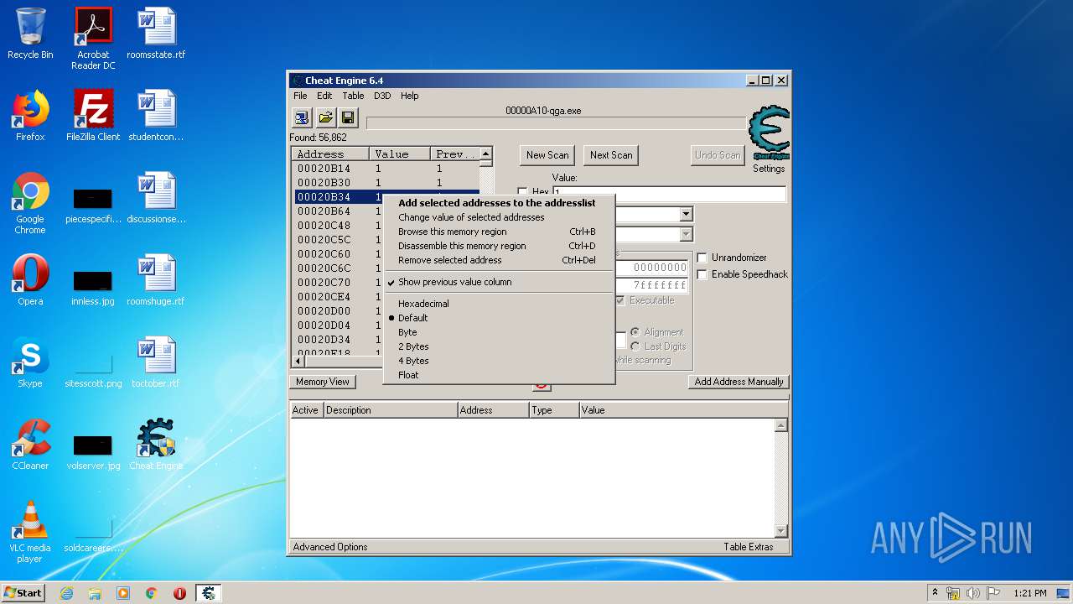The width and height of the screenshot is (1073, 604).
Task: Click the Memory View button
Action: click(x=323, y=382)
